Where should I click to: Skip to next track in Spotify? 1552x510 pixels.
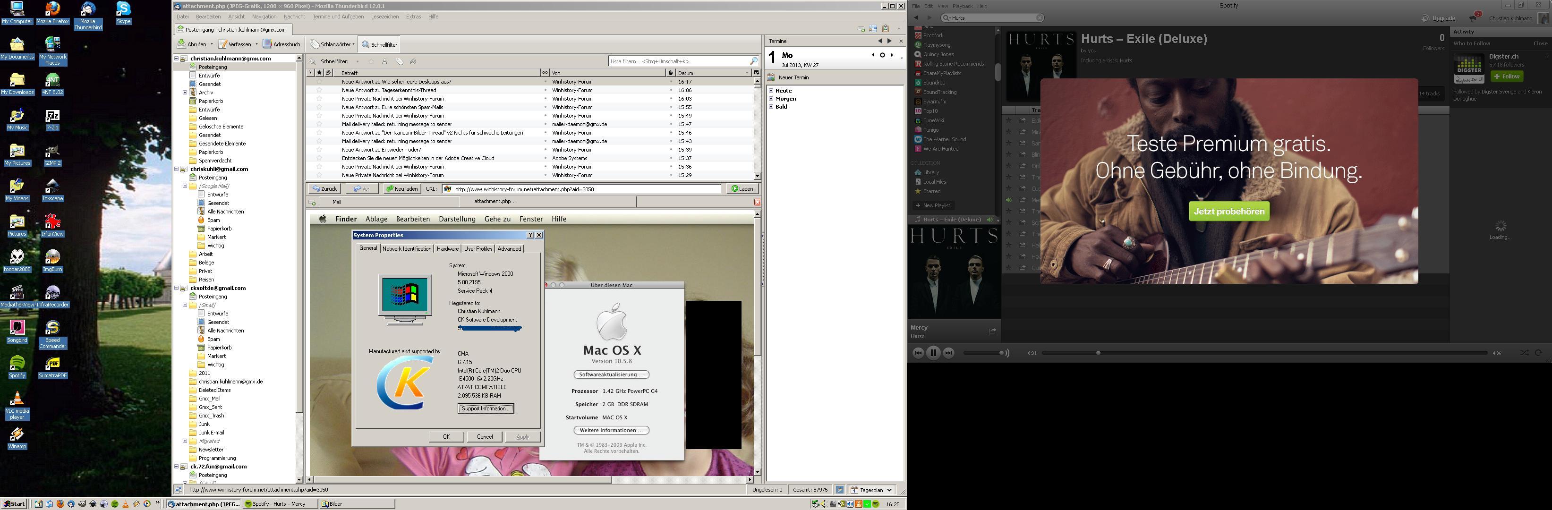click(948, 353)
